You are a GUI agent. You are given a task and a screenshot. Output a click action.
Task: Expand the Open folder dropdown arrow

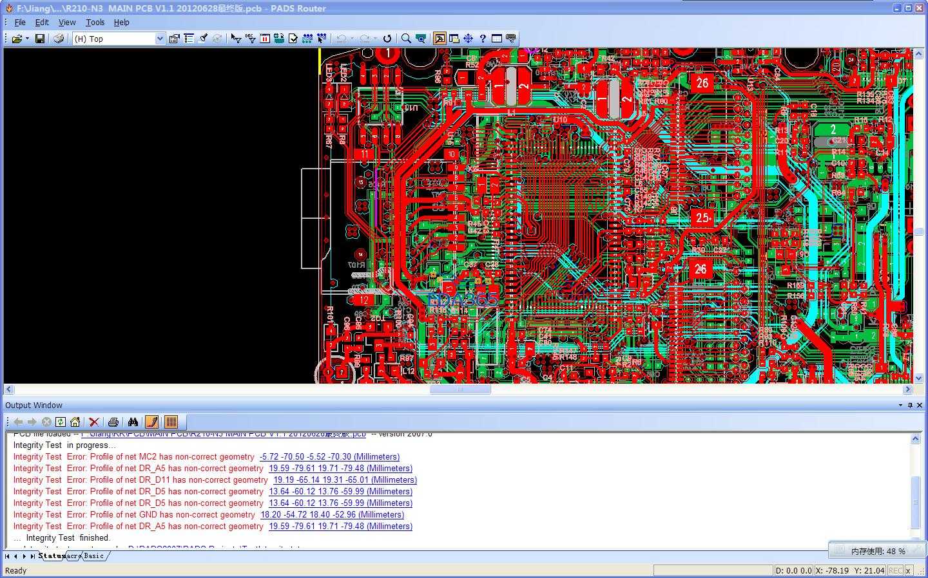point(27,39)
